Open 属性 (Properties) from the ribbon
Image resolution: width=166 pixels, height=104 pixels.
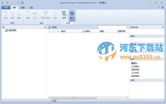pyautogui.click(x=28, y=15)
